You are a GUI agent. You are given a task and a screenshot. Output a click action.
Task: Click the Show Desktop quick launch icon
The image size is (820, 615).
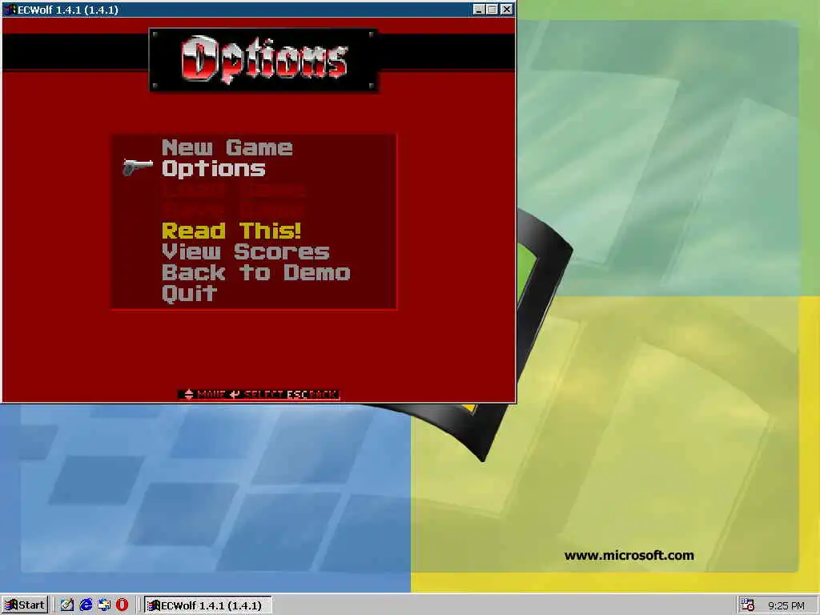[67, 605]
